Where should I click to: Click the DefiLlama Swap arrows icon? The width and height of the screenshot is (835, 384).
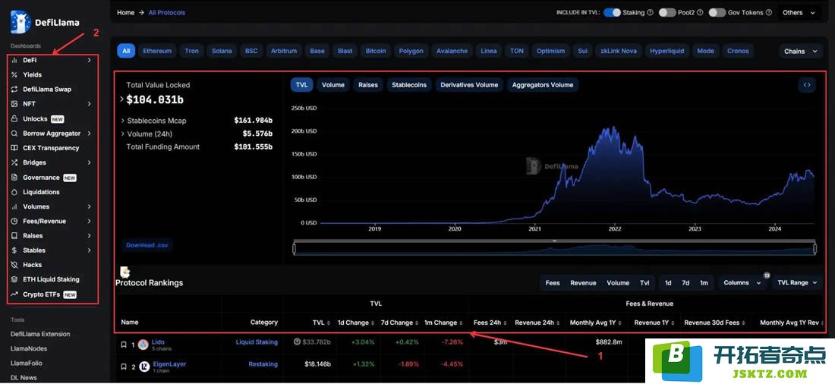click(x=14, y=90)
